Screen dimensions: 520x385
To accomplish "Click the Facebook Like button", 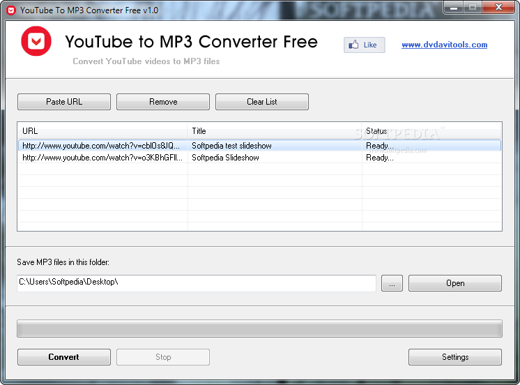I will (364, 45).
